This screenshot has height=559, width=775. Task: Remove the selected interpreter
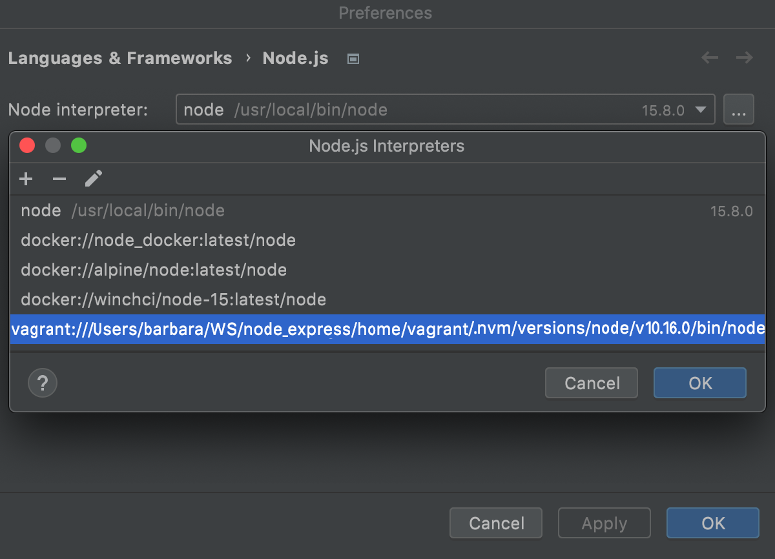tap(59, 179)
